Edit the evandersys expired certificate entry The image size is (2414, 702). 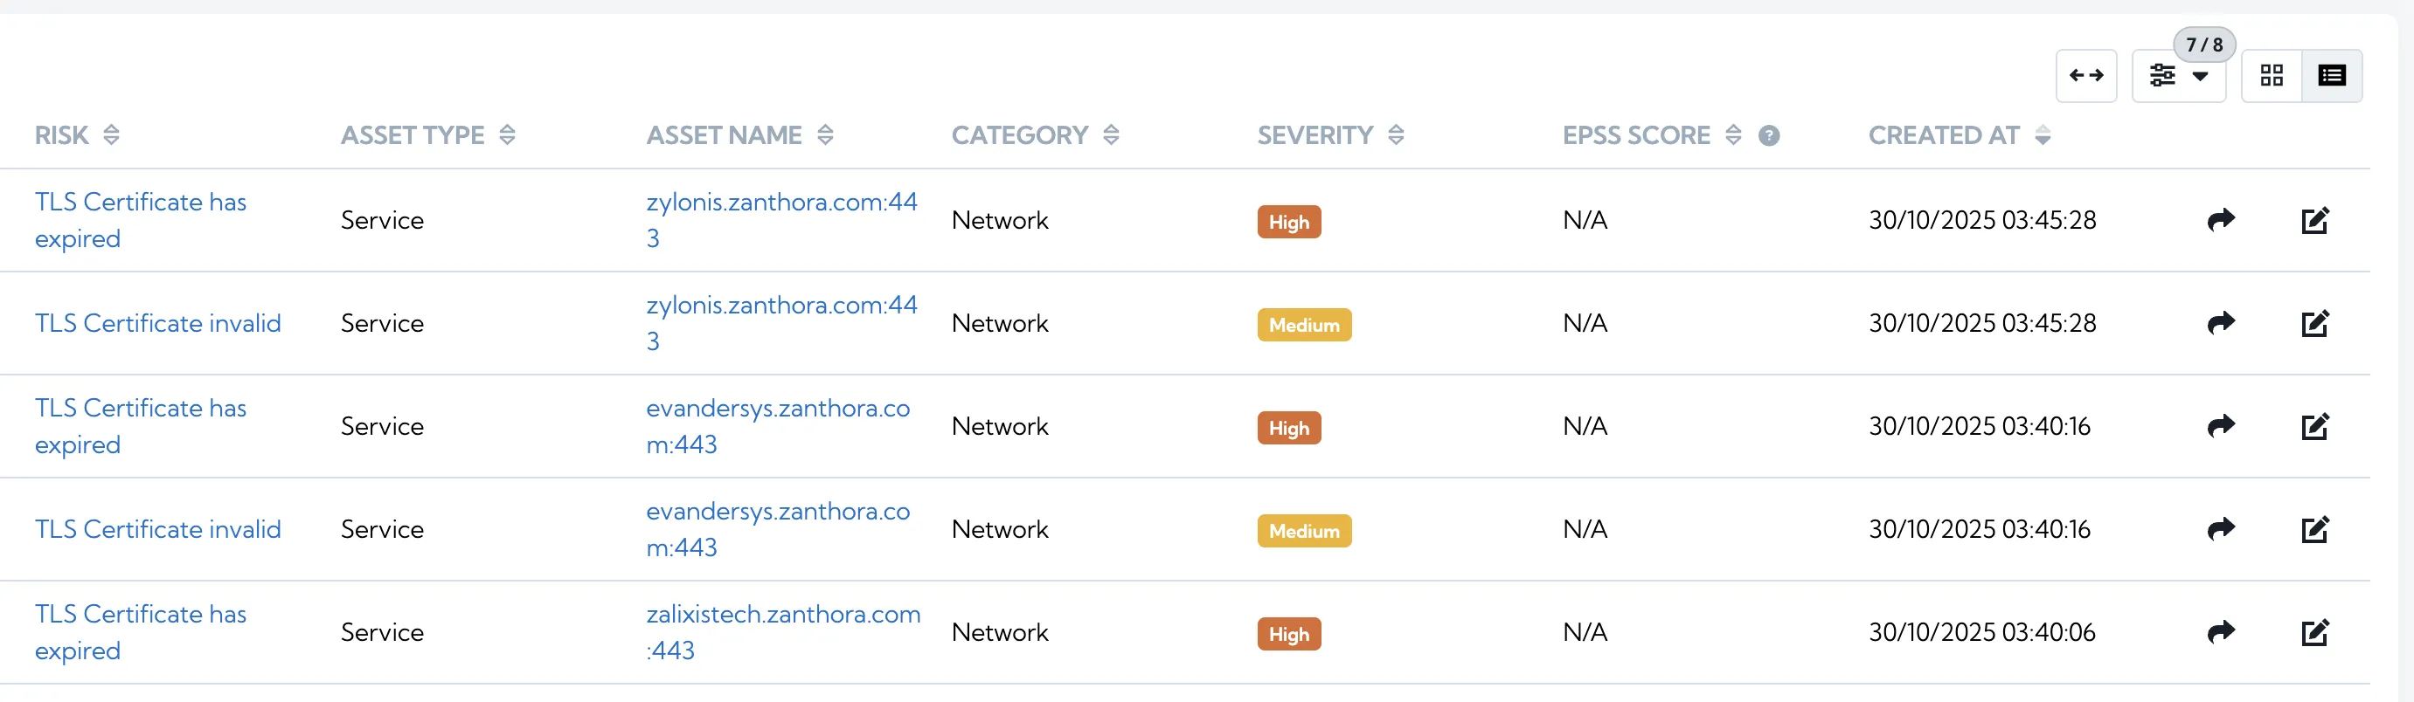(2315, 426)
